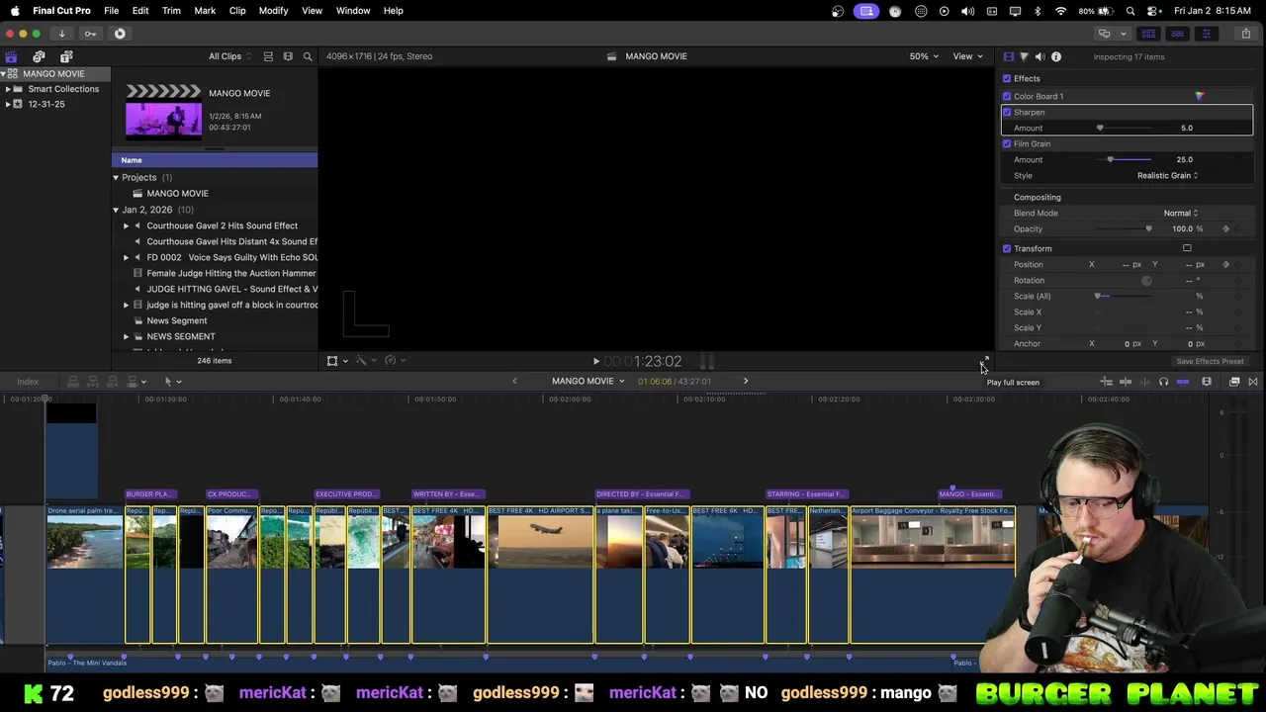Show the Transitions browser icon
This screenshot has width=1266, height=712.
click(x=1253, y=382)
